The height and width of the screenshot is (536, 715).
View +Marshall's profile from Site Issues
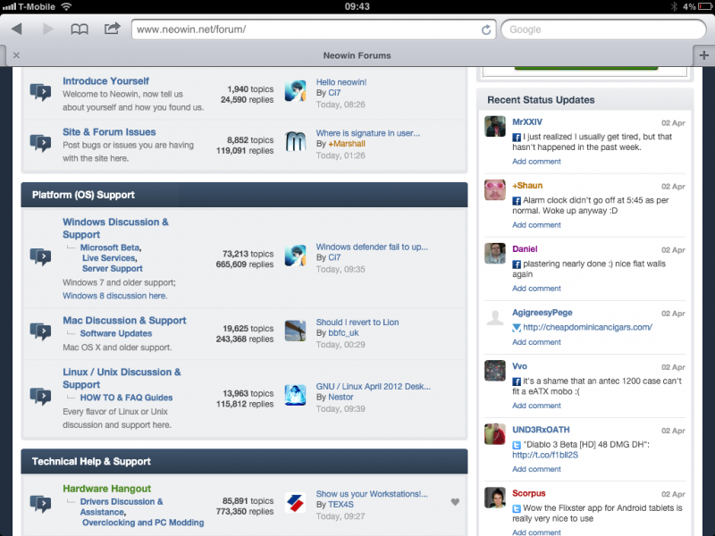click(347, 144)
